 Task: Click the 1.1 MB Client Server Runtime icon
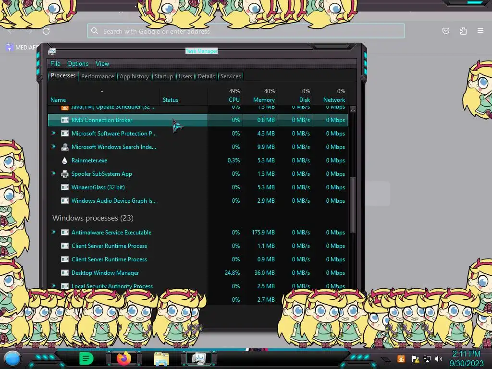pyautogui.click(x=65, y=246)
